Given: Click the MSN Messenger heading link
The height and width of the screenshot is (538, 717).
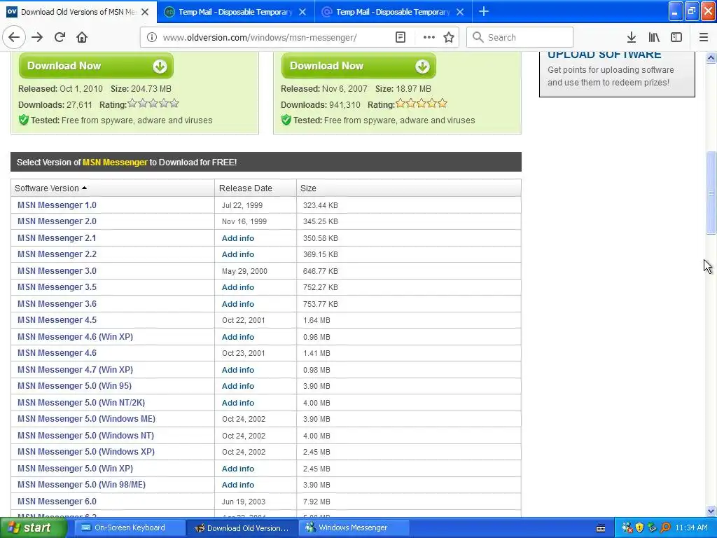Looking at the screenshot, I should (x=115, y=163).
